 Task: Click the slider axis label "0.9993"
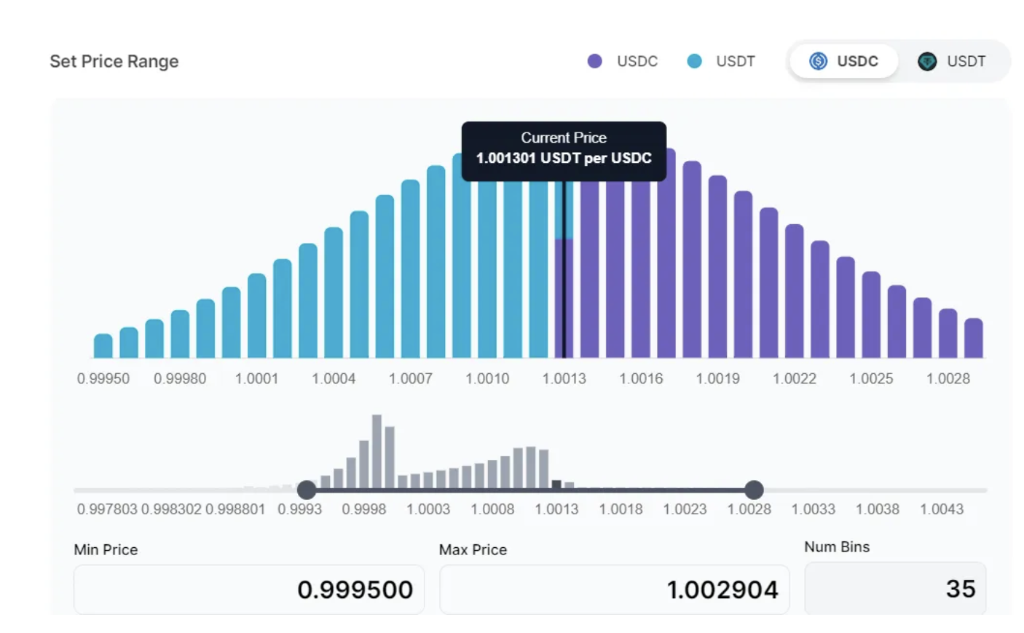pos(299,509)
